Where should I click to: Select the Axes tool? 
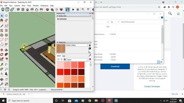[x=2, y=74]
